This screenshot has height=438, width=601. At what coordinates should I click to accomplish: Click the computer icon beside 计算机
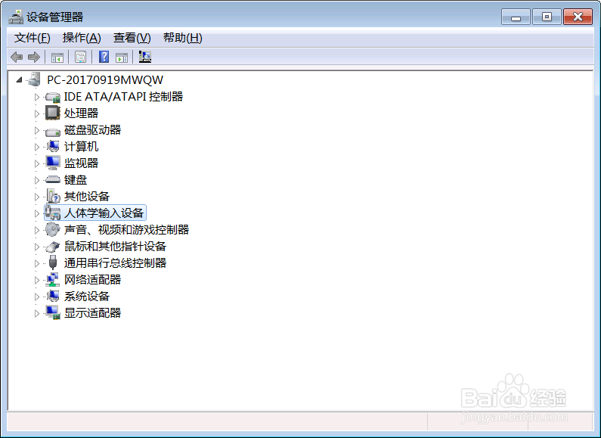(52, 147)
